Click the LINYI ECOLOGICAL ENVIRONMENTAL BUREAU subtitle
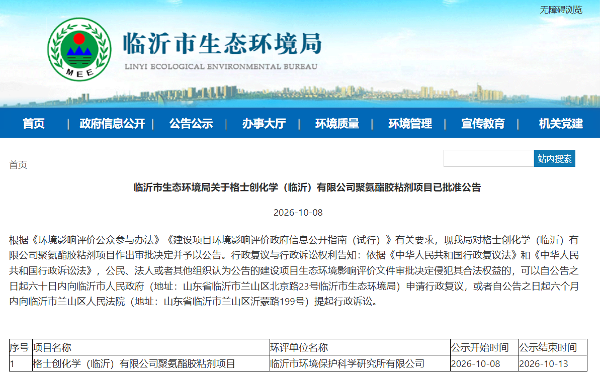The height and width of the screenshot is (375, 600). click(x=221, y=66)
